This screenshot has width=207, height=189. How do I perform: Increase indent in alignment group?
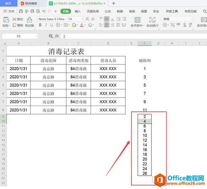125,19
